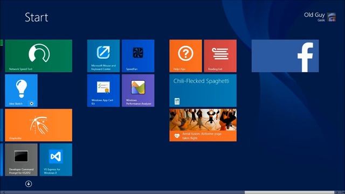Click the Old Guy user account name

[314, 15]
